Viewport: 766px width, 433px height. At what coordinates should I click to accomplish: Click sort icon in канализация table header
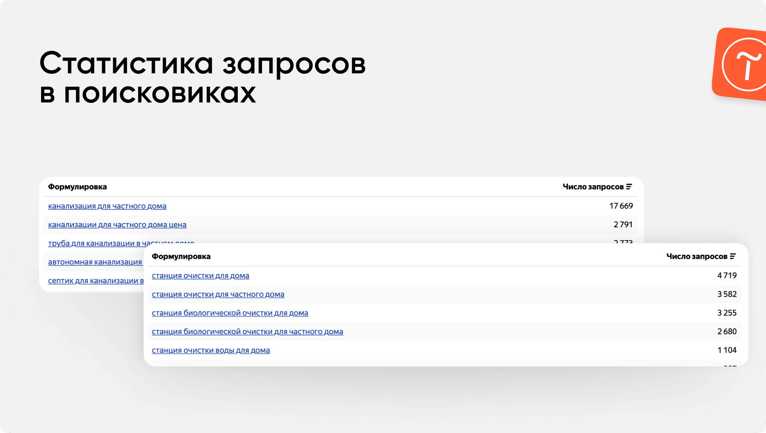click(x=629, y=187)
